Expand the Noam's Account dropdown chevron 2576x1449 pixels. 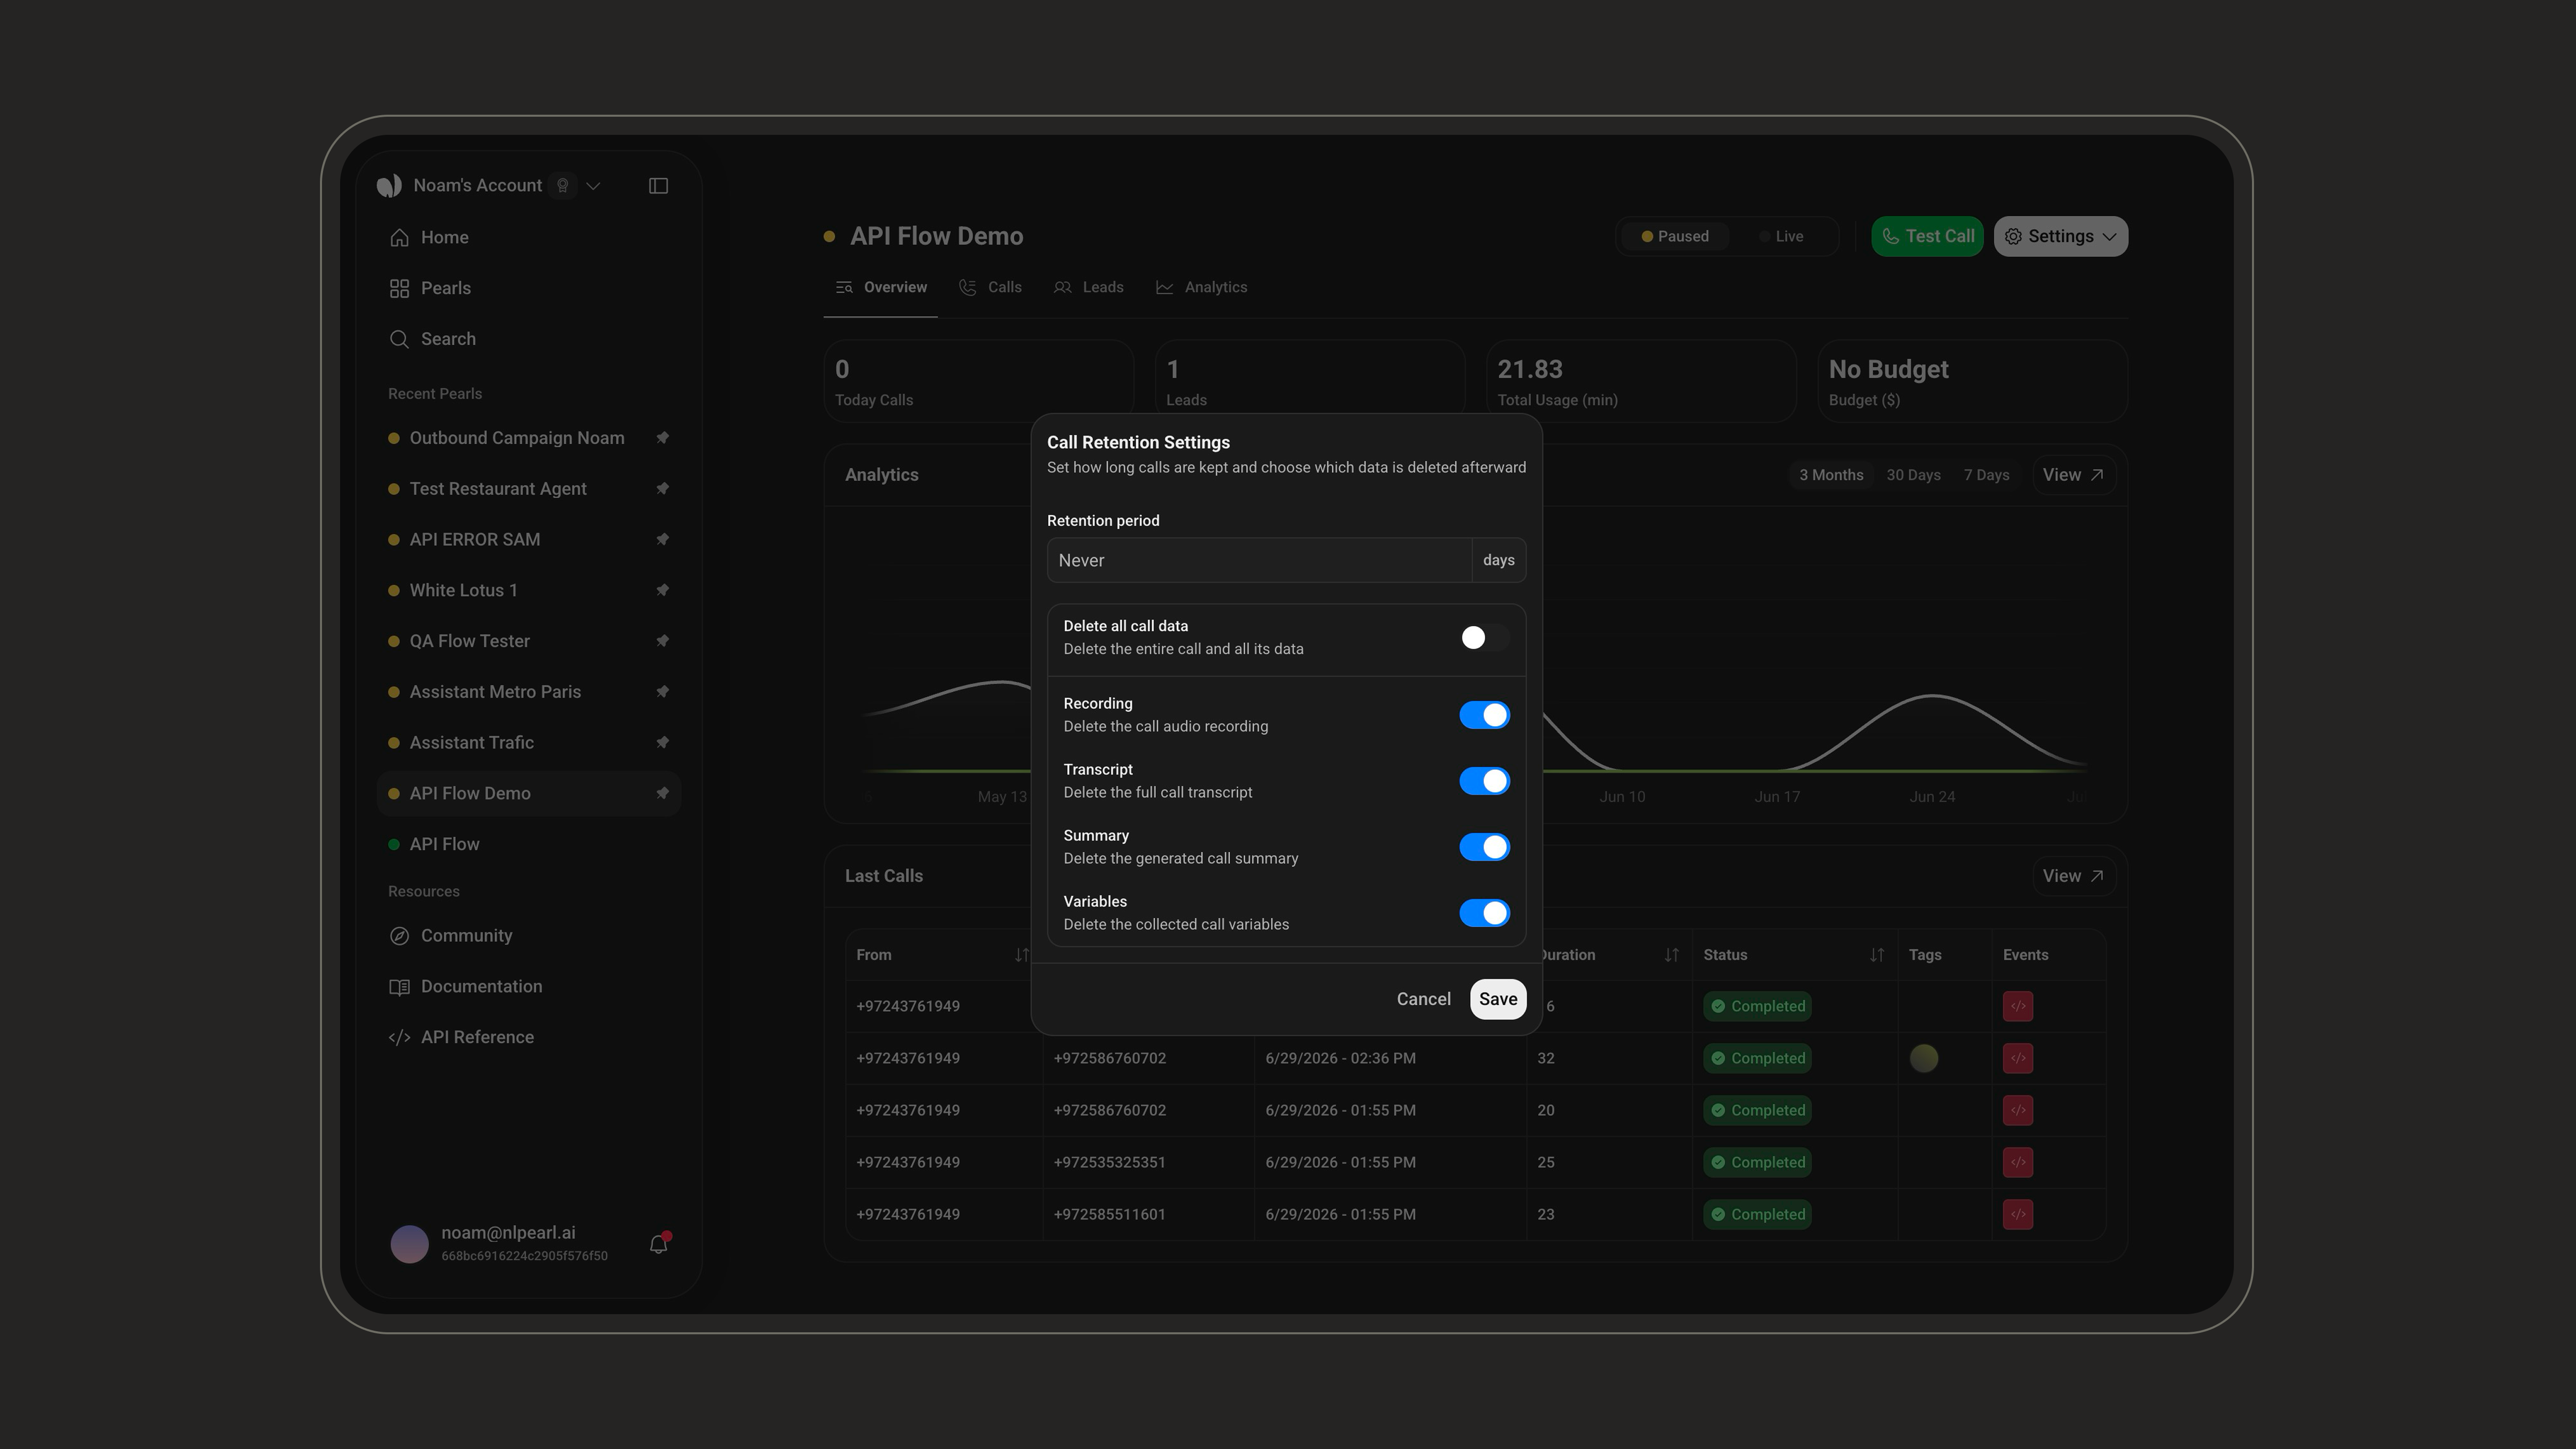[x=593, y=186]
